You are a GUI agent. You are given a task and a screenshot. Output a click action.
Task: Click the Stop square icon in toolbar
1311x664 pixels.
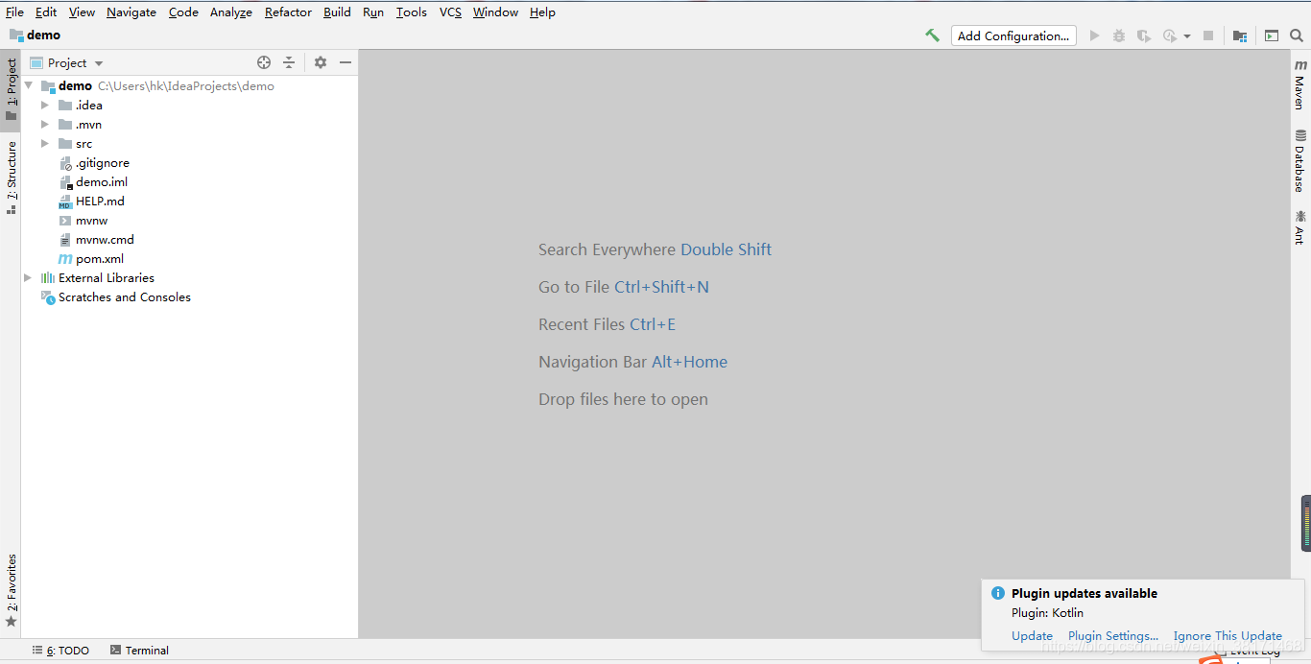(1208, 36)
